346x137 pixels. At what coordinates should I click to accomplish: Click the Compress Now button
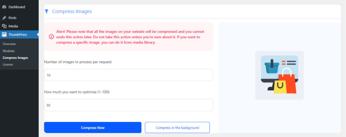[93, 128]
